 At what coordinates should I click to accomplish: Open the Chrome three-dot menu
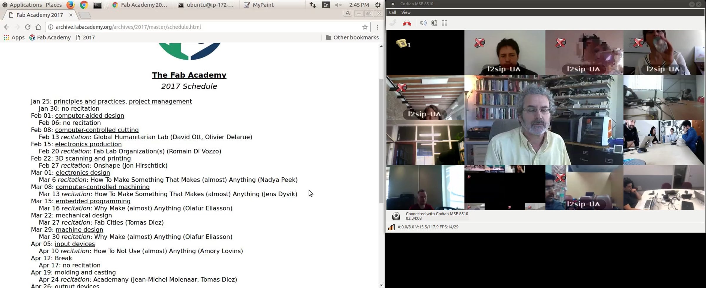coord(377,27)
